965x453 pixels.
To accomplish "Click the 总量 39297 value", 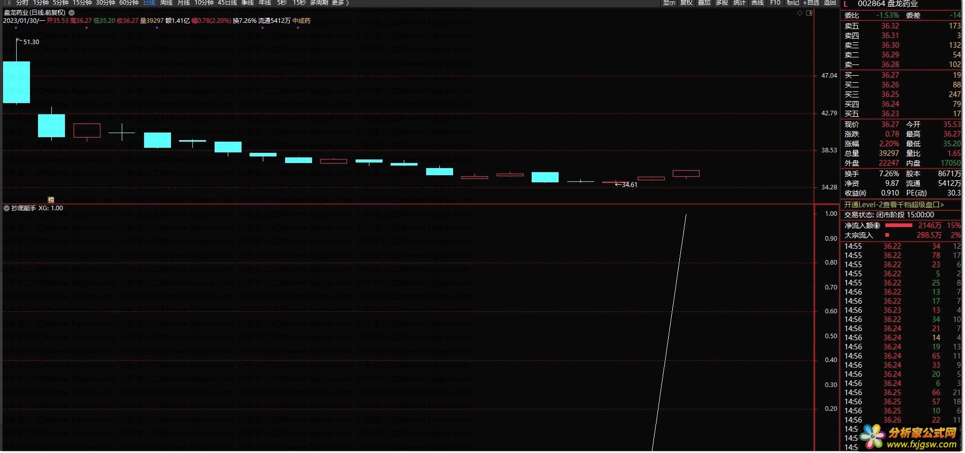I will coord(889,153).
